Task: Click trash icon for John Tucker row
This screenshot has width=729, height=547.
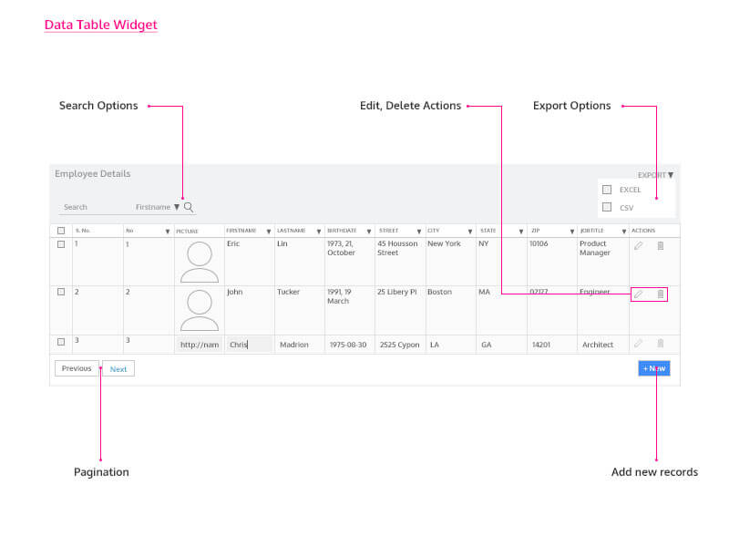Action: (x=661, y=294)
